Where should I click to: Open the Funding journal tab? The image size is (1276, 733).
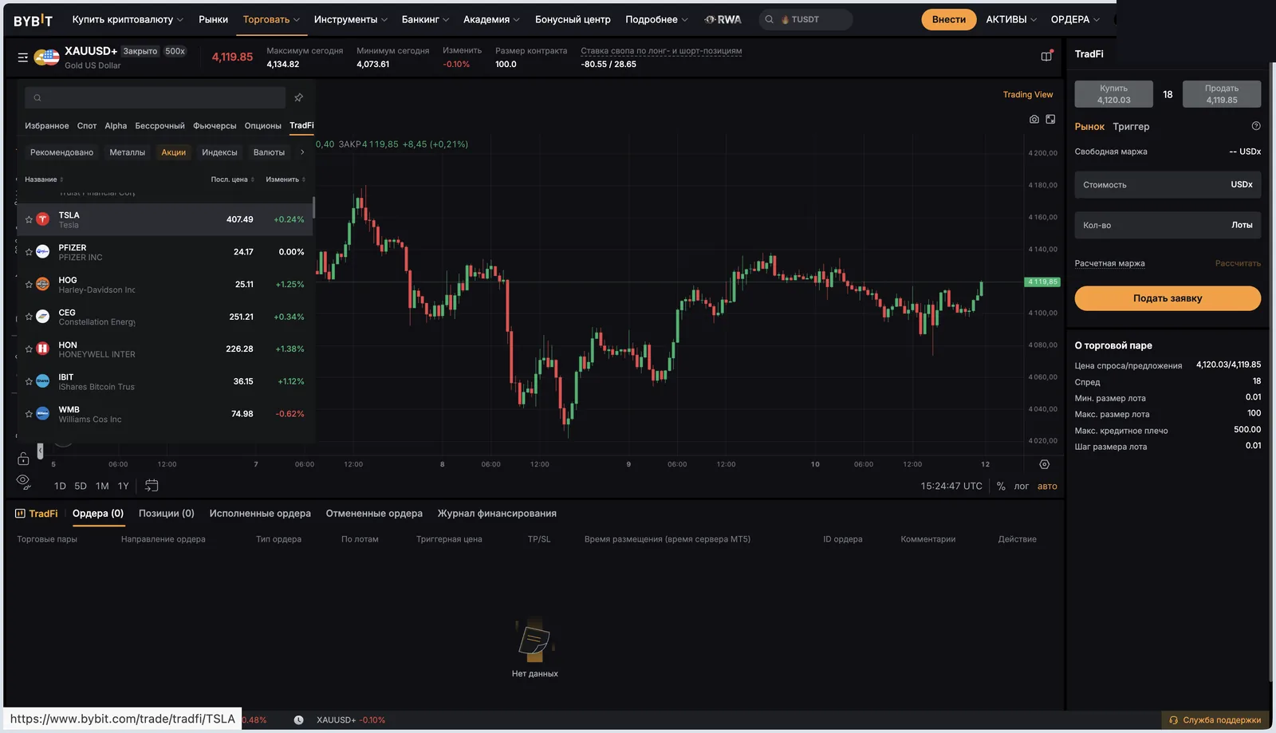497,514
